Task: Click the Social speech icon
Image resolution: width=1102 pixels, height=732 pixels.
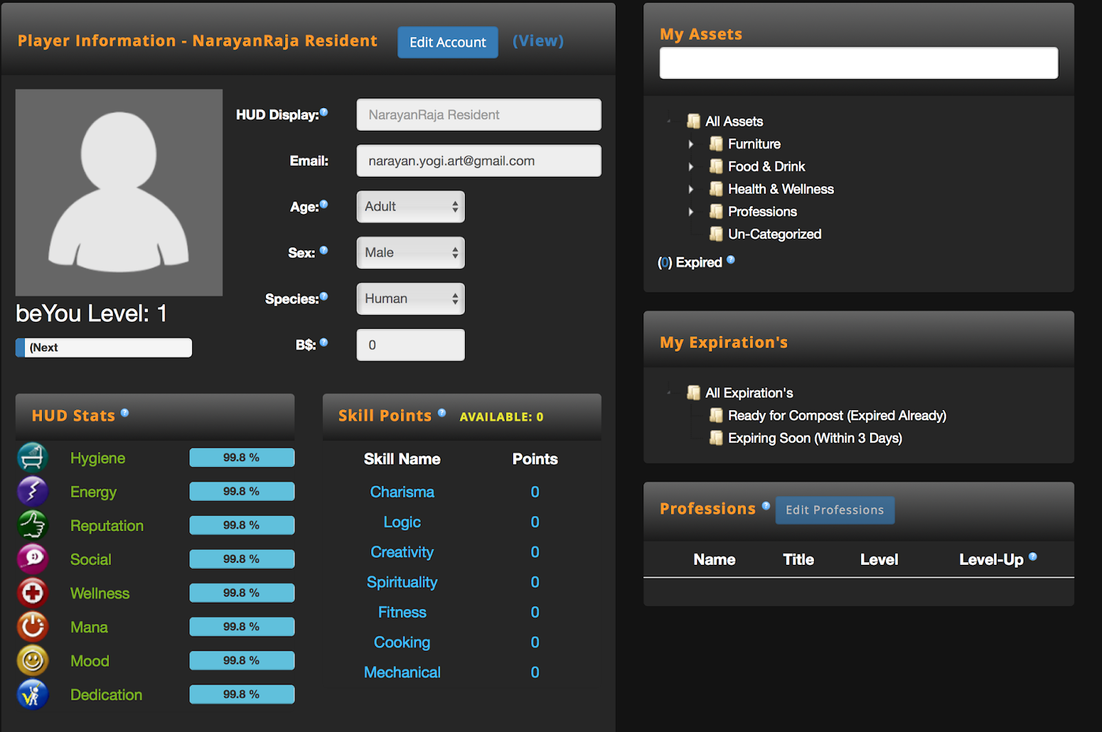Action: click(x=32, y=559)
